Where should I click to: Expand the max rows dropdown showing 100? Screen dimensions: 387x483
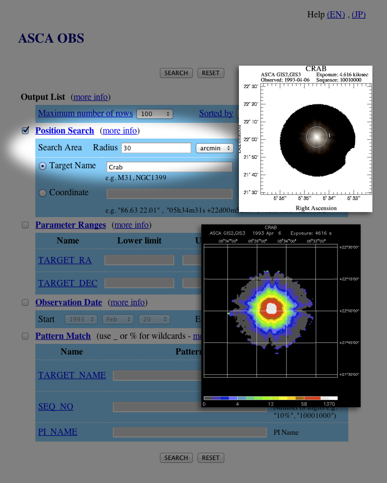[x=155, y=114]
